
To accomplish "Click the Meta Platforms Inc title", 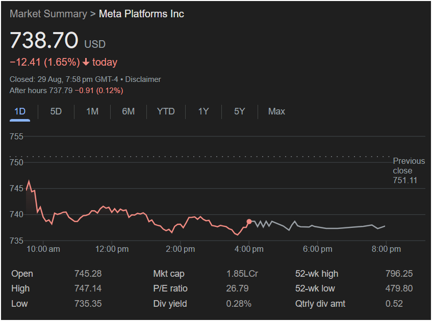I will point(141,14).
